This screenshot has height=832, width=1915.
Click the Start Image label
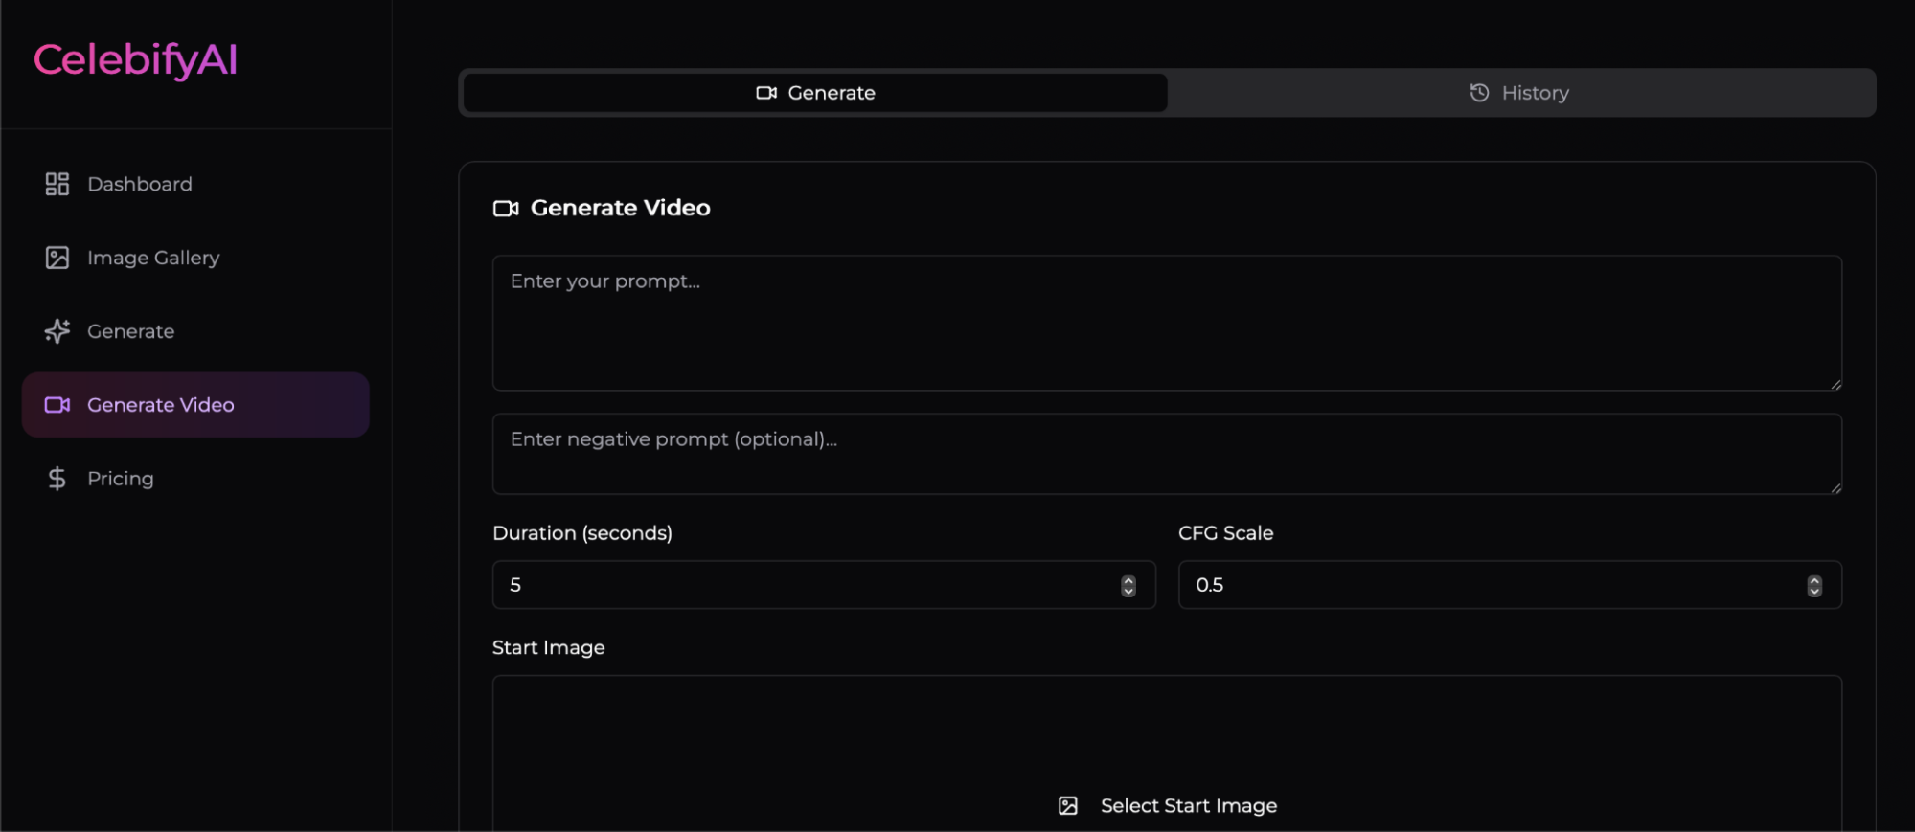click(549, 648)
